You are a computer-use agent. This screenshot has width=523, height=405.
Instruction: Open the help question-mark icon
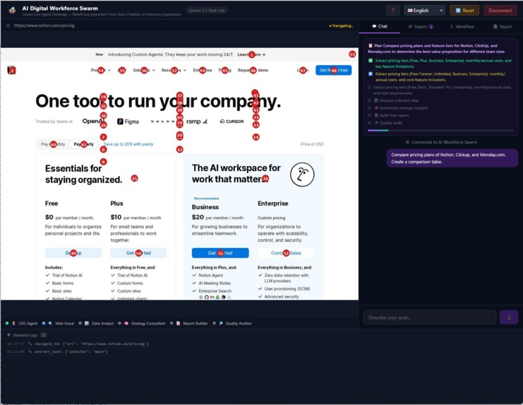393,11
